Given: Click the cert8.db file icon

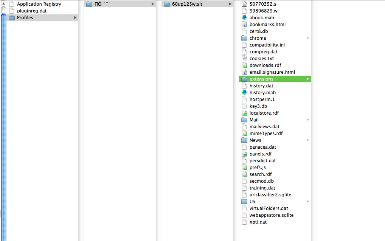Looking at the screenshot, I should click(x=244, y=31).
